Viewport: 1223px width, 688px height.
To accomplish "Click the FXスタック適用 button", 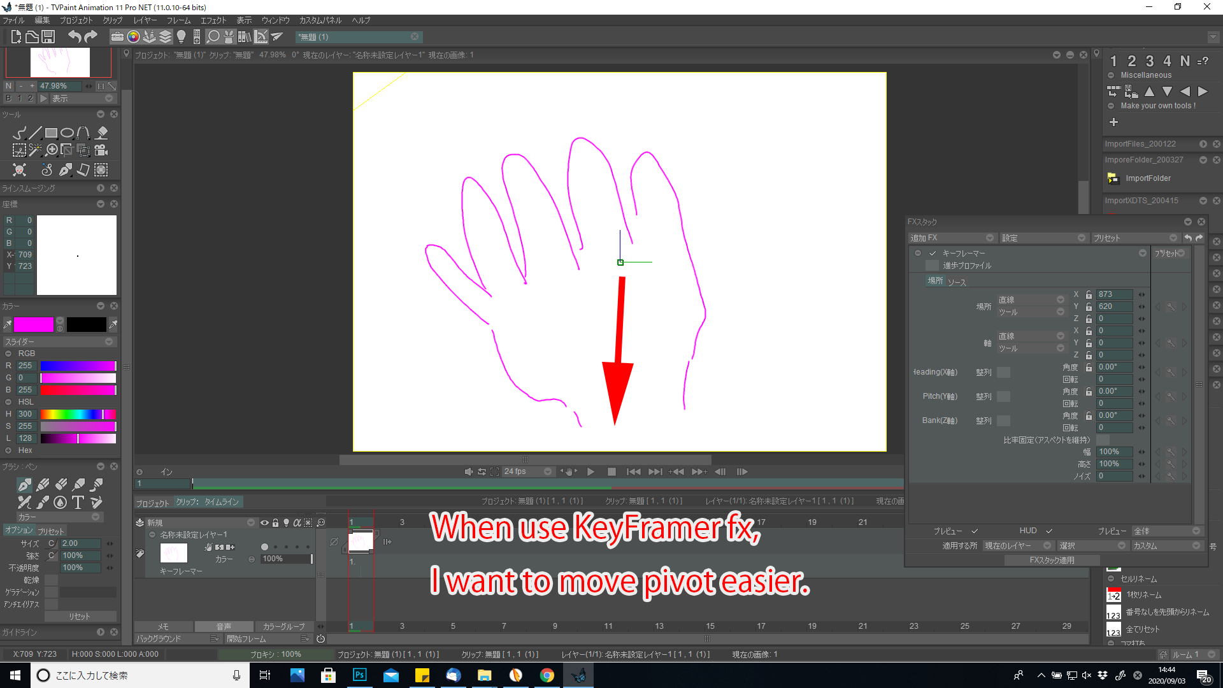I will pyautogui.click(x=1052, y=561).
